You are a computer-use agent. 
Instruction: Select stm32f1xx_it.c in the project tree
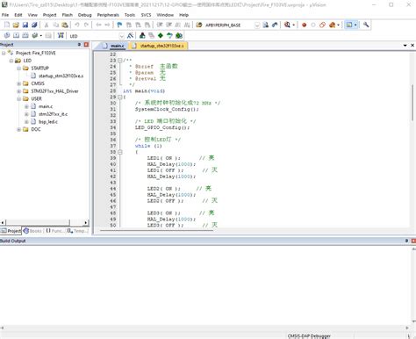pyautogui.click(x=53, y=114)
